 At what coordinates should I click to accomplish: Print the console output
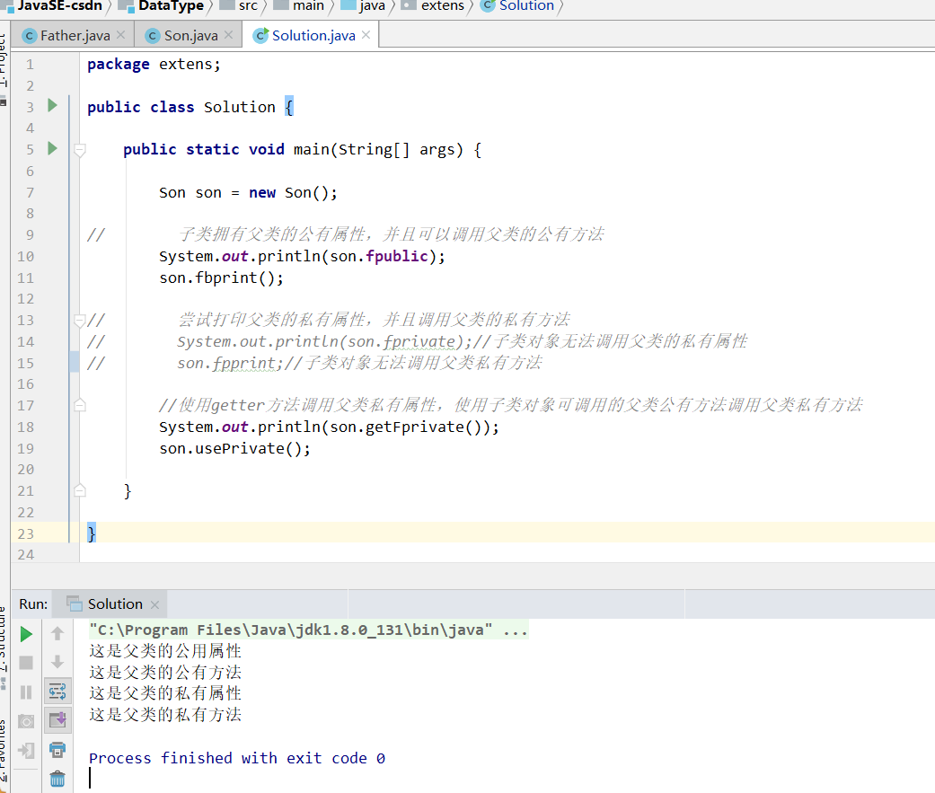(57, 749)
